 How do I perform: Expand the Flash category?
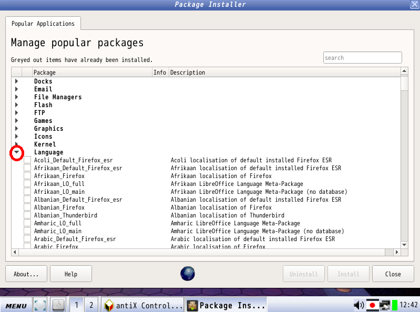(16, 105)
